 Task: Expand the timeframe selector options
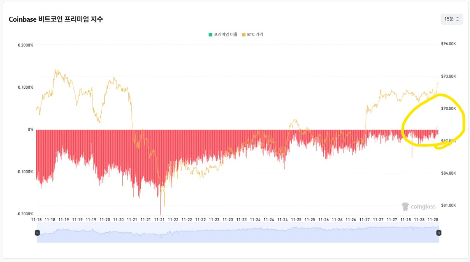[x=452, y=18]
